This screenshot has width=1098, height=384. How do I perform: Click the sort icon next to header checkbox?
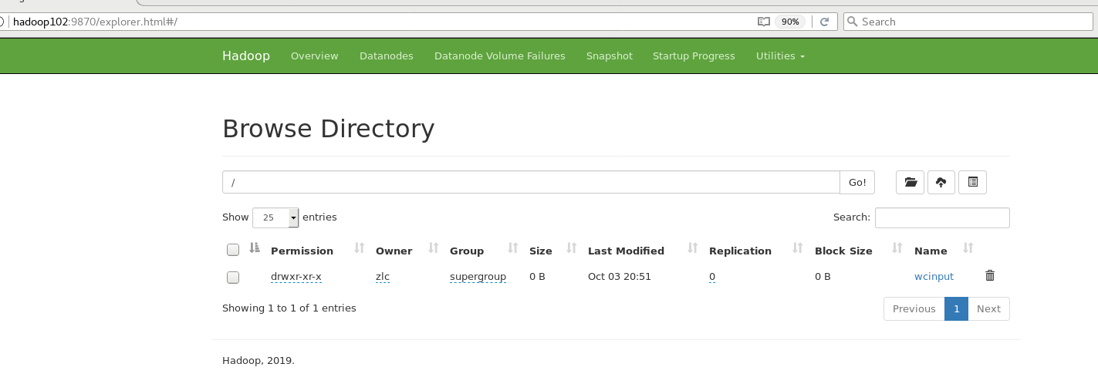coord(255,248)
